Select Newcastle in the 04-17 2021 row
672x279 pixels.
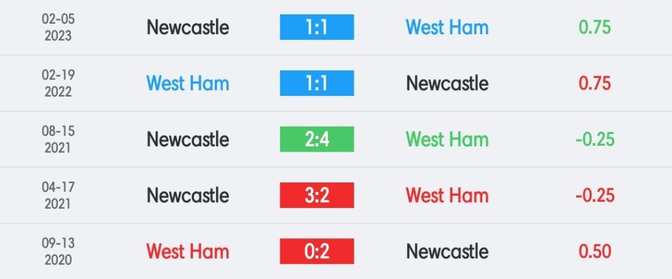pos(188,196)
